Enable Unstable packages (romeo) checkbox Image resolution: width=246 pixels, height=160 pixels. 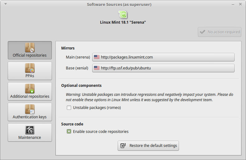coord(69,108)
